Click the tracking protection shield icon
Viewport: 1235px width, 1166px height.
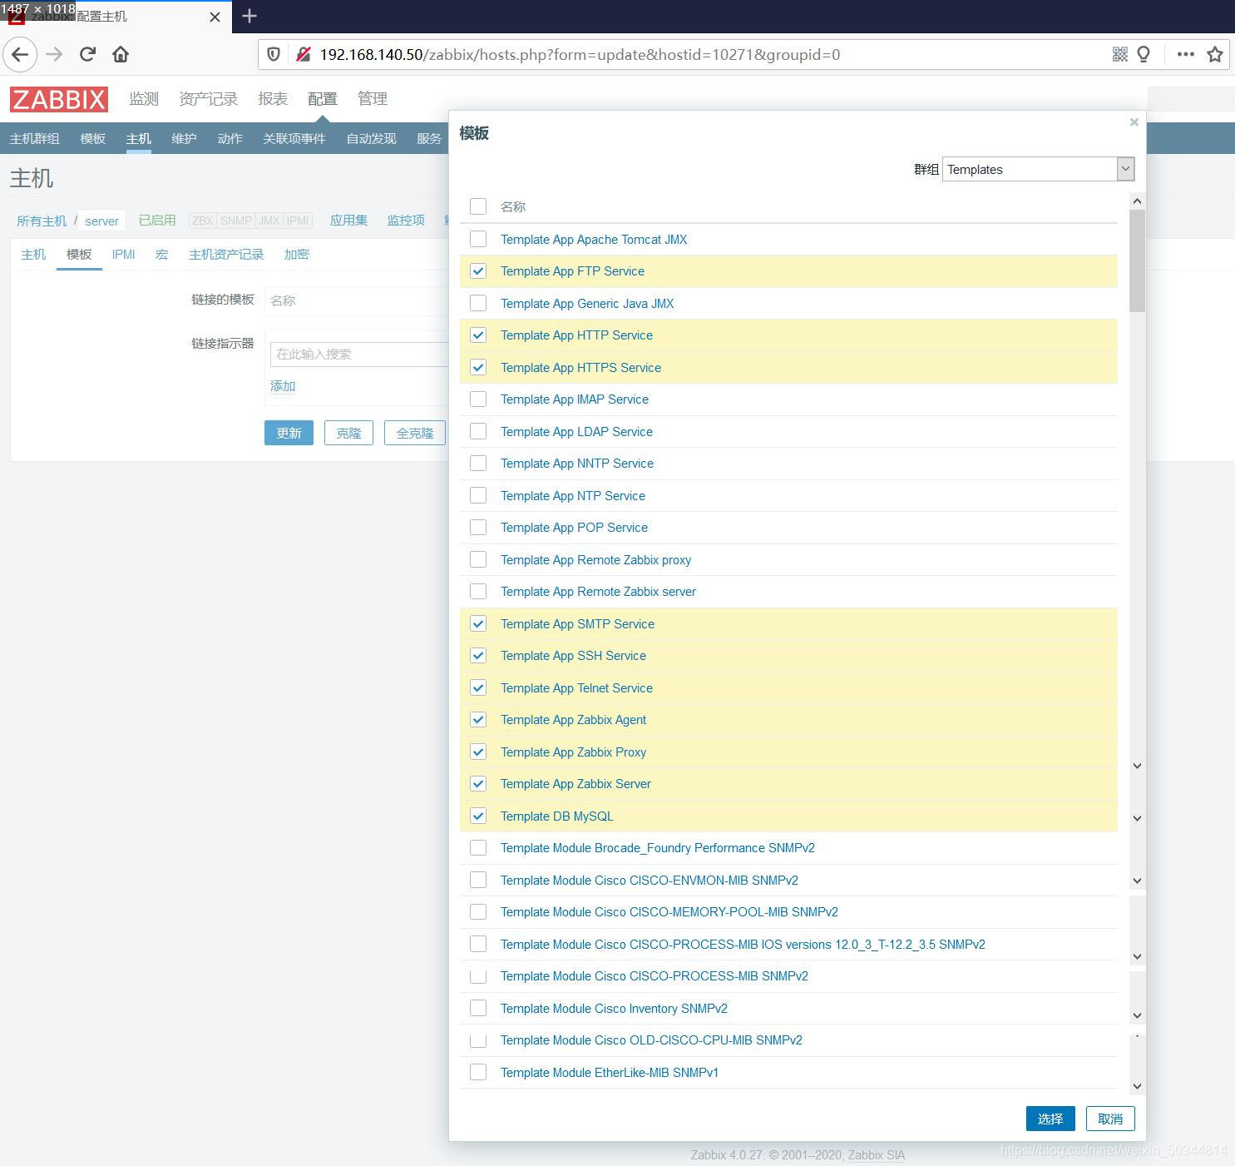(273, 55)
